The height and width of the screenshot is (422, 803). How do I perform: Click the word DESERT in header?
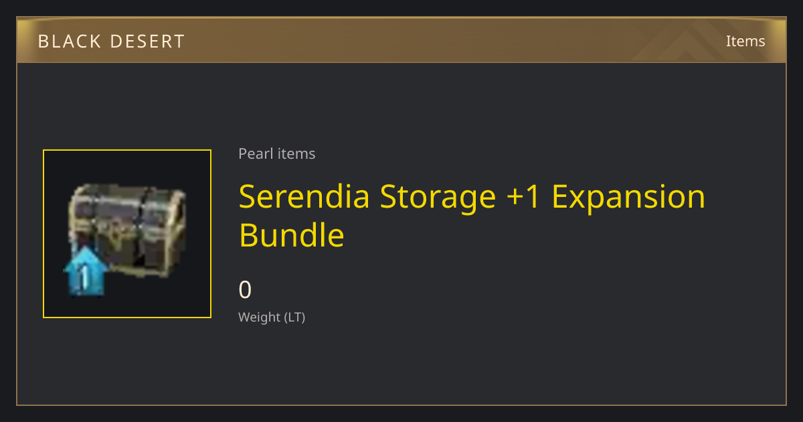(149, 42)
